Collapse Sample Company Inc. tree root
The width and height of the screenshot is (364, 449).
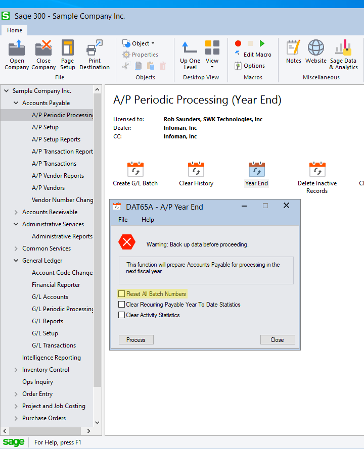(6, 91)
